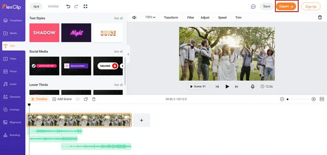Undo the last action
This screenshot has height=155, width=327.
coord(68,6)
